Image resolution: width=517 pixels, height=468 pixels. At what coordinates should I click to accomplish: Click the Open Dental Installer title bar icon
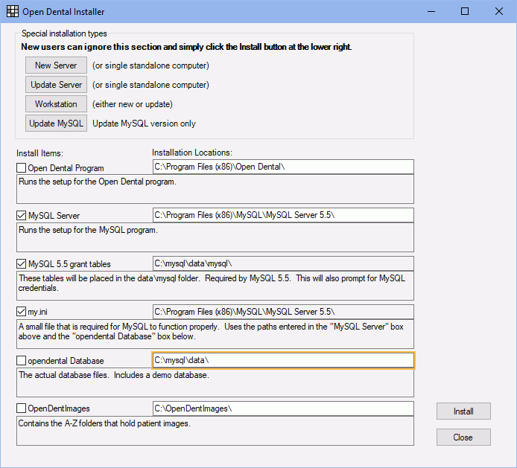click(x=12, y=12)
